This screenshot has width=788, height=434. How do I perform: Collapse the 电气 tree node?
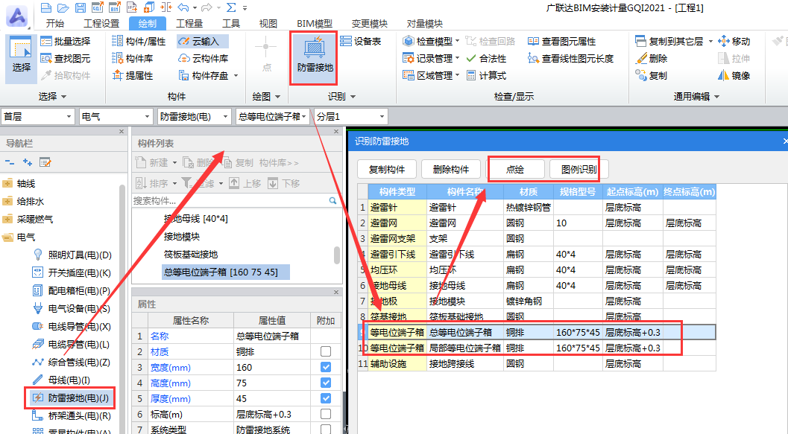[7, 237]
